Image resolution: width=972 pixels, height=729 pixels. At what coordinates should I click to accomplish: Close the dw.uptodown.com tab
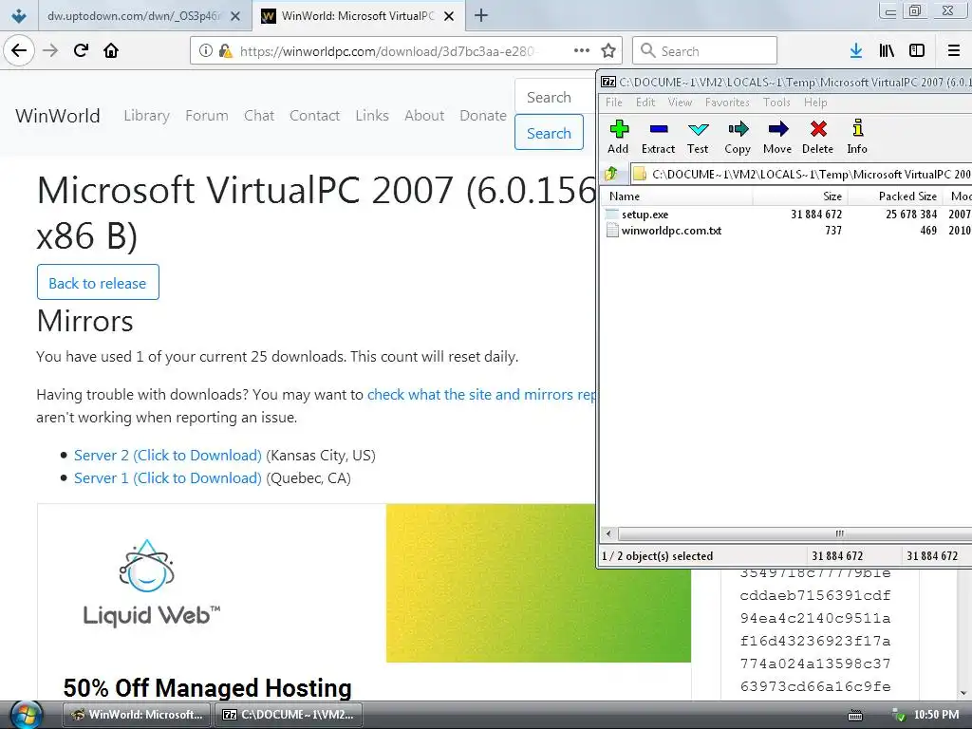click(x=235, y=17)
